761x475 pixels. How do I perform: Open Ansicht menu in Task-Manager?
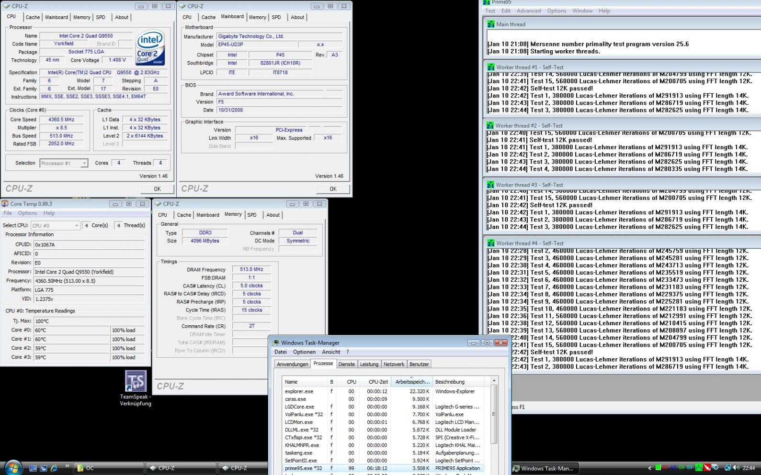[x=331, y=352]
